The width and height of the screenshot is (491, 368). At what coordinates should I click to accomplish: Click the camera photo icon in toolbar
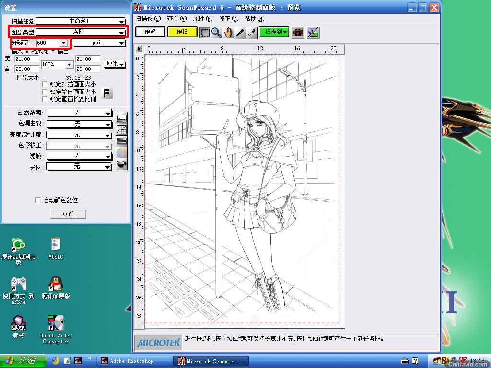click(x=298, y=32)
